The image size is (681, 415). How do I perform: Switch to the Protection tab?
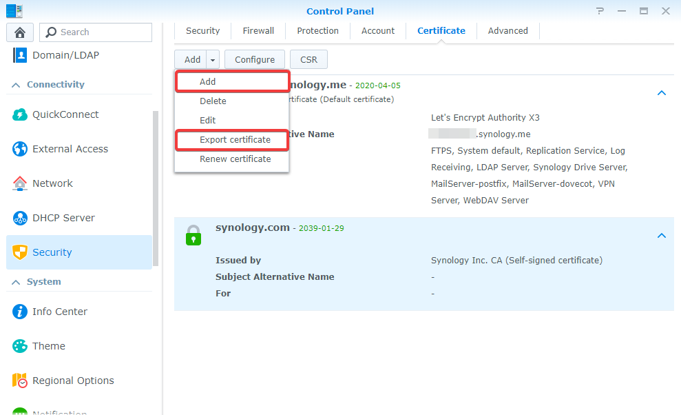pyautogui.click(x=318, y=31)
